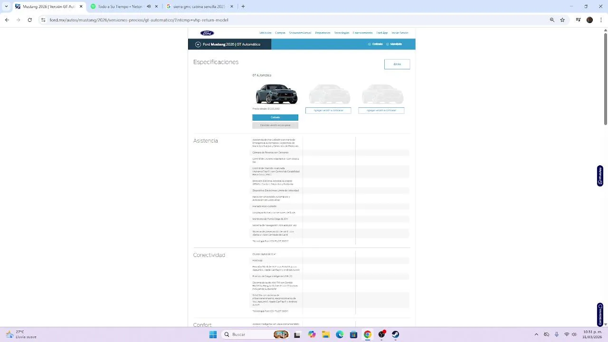The height and width of the screenshot is (342, 608).
Task: Click the Cámara de Reversa con Sensores row
Action: [330, 152]
